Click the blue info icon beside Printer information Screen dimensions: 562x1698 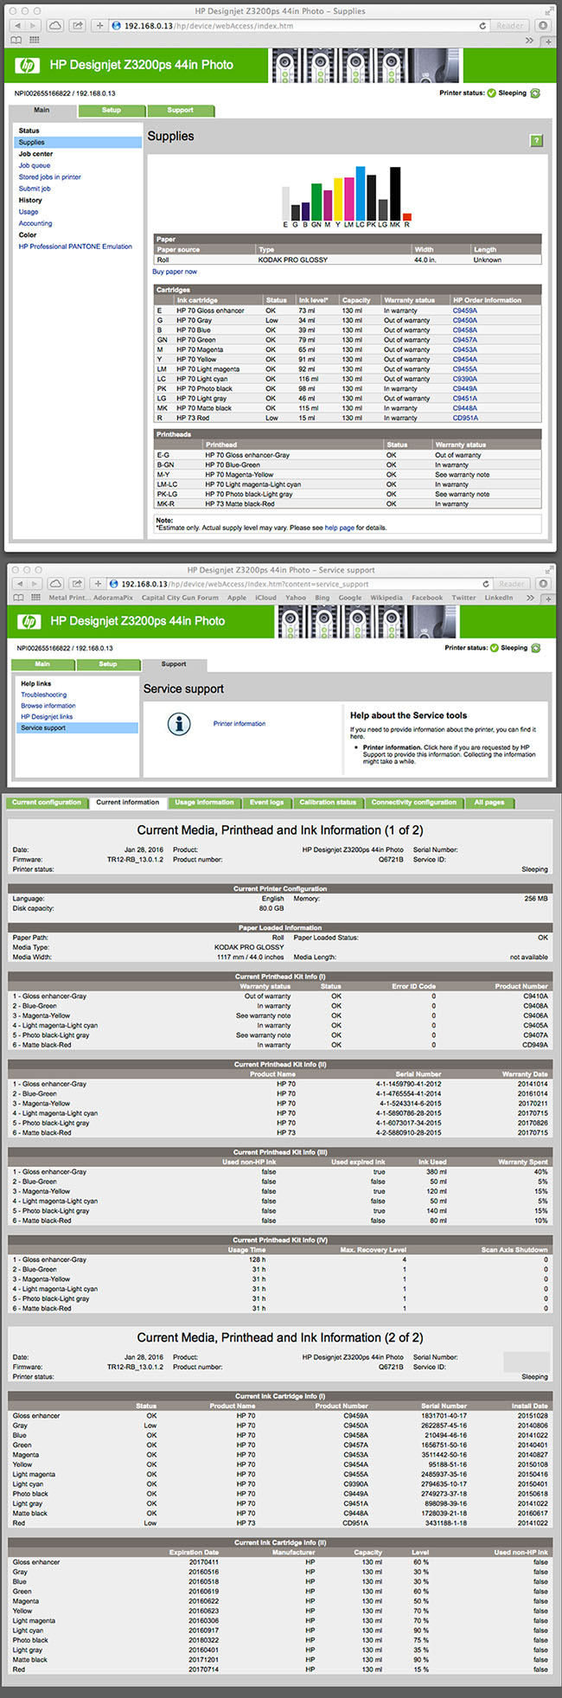point(178,724)
